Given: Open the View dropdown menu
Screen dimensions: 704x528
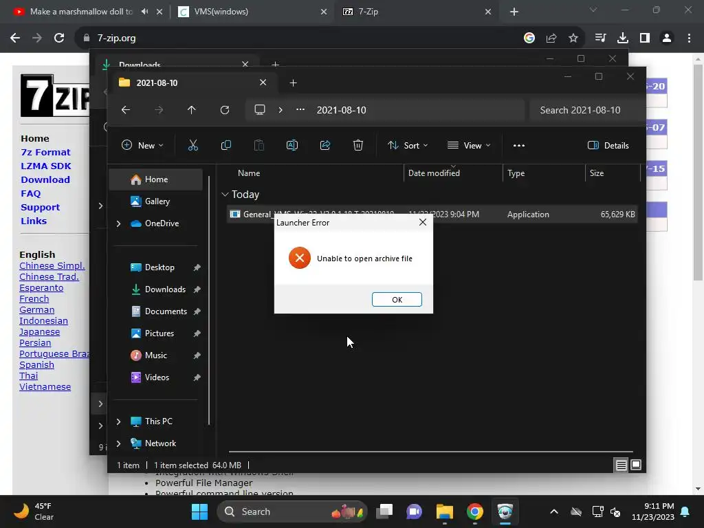Looking at the screenshot, I should pyautogui.click(x=469, y=145).
